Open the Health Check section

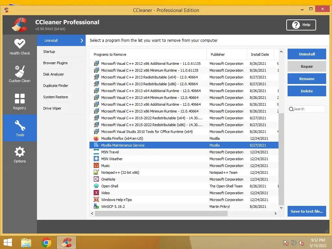tap(20, 47)
